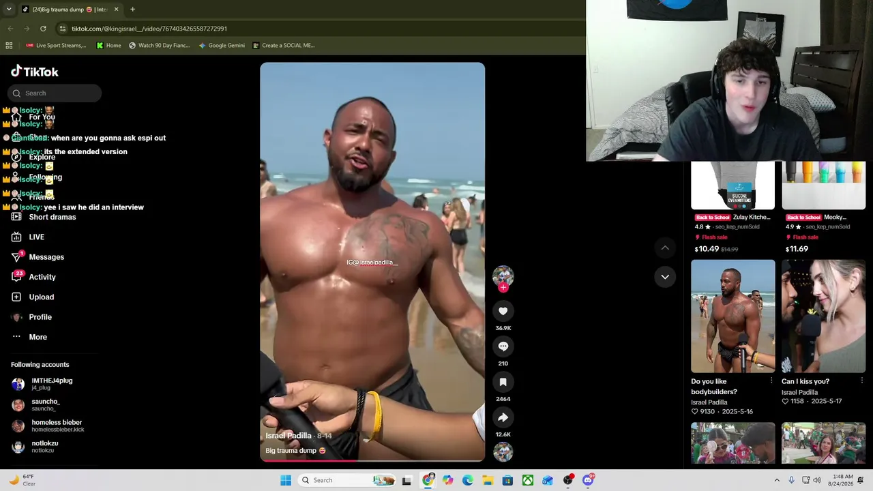Click the TikTok search field

55,93
